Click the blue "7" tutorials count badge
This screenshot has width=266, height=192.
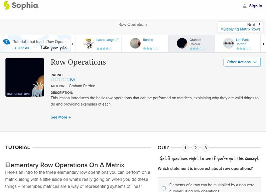[7, 41]
